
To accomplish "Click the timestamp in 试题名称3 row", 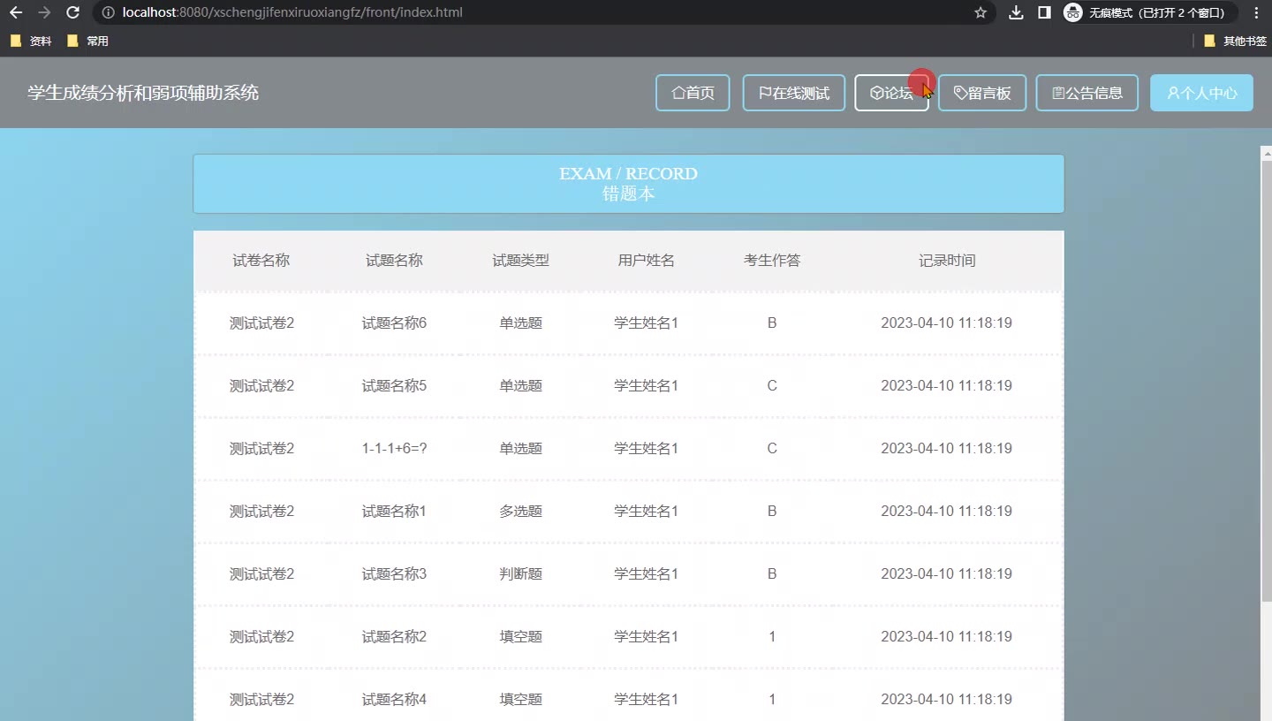I will [x=947, y=574].
